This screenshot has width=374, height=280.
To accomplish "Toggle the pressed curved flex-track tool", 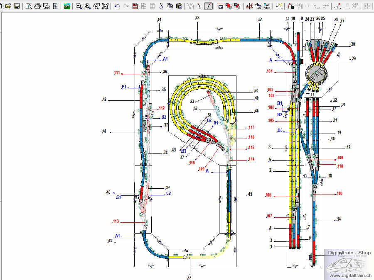I will point(209,6).
